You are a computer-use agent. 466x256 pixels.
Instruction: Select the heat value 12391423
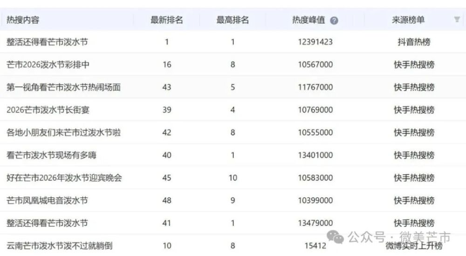(315, 42)
